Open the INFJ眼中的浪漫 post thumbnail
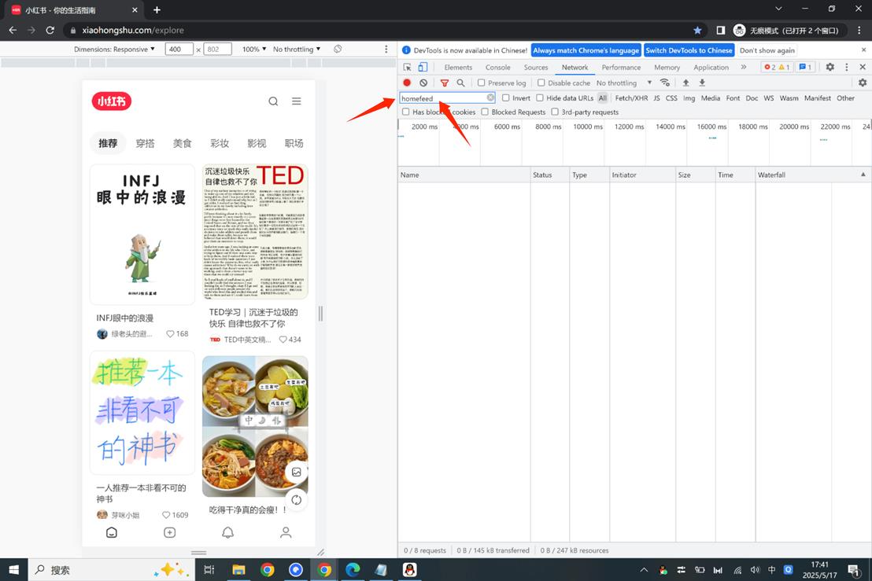Viewport: 872px width, 581px height. click(142, 234)
